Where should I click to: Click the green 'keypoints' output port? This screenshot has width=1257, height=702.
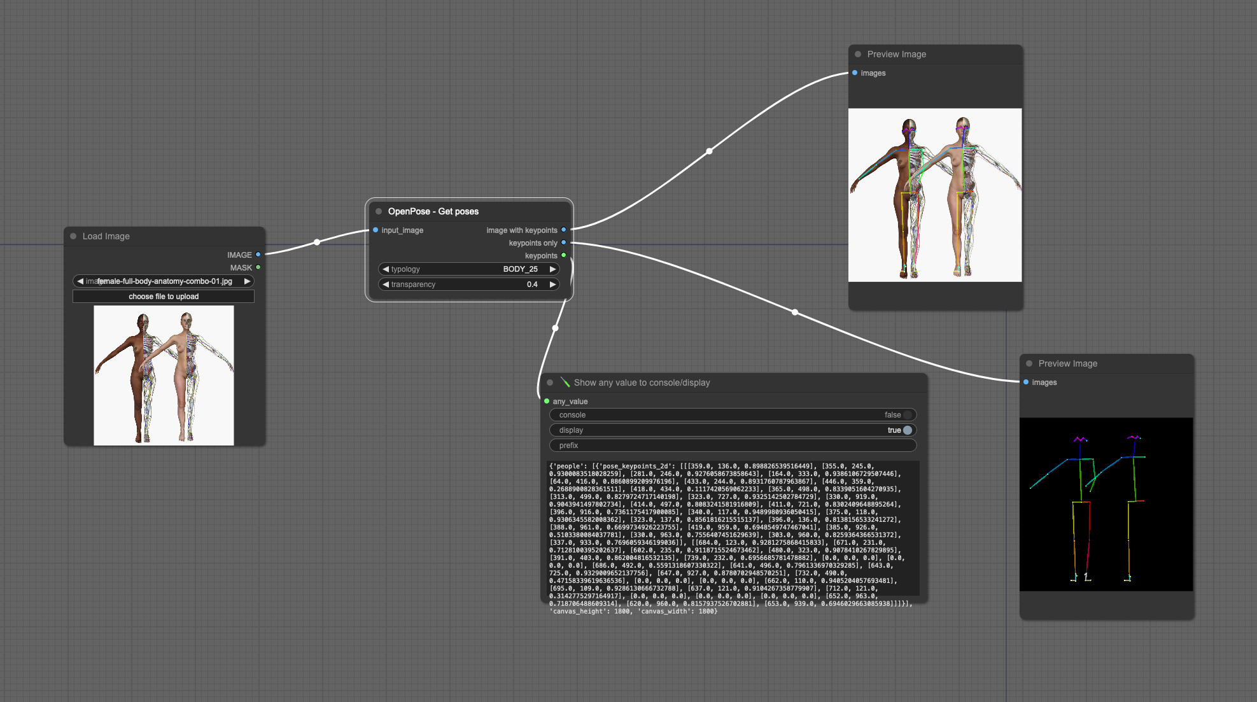point(563,255)
